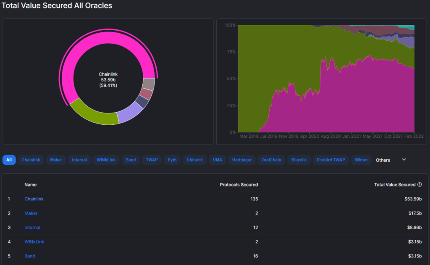430x265 pixels.
Task: Select the Maker filter chip
Action: (x=56, y=160)
